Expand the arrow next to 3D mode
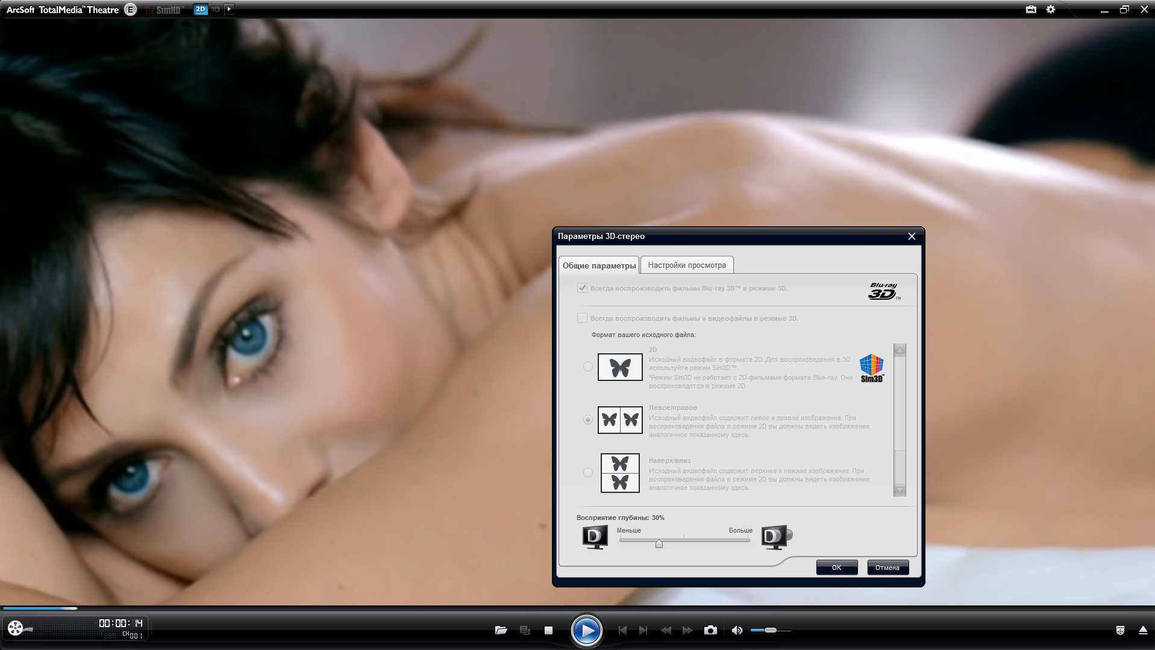The height and width of the screenshot is (650, 1155). tap(229, 10)
